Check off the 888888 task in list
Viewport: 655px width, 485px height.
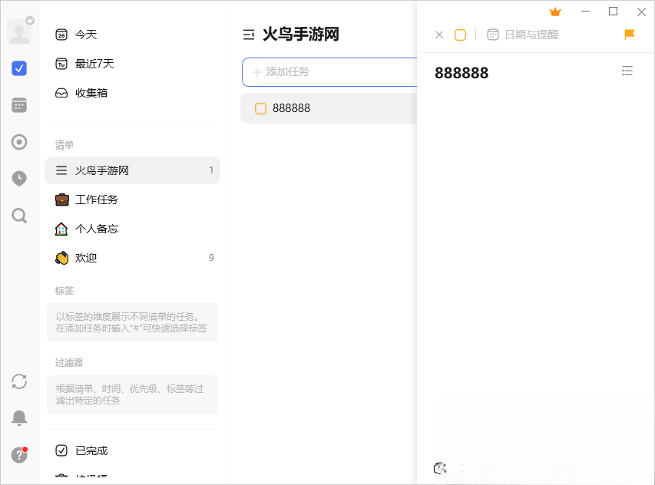[260, 108]
